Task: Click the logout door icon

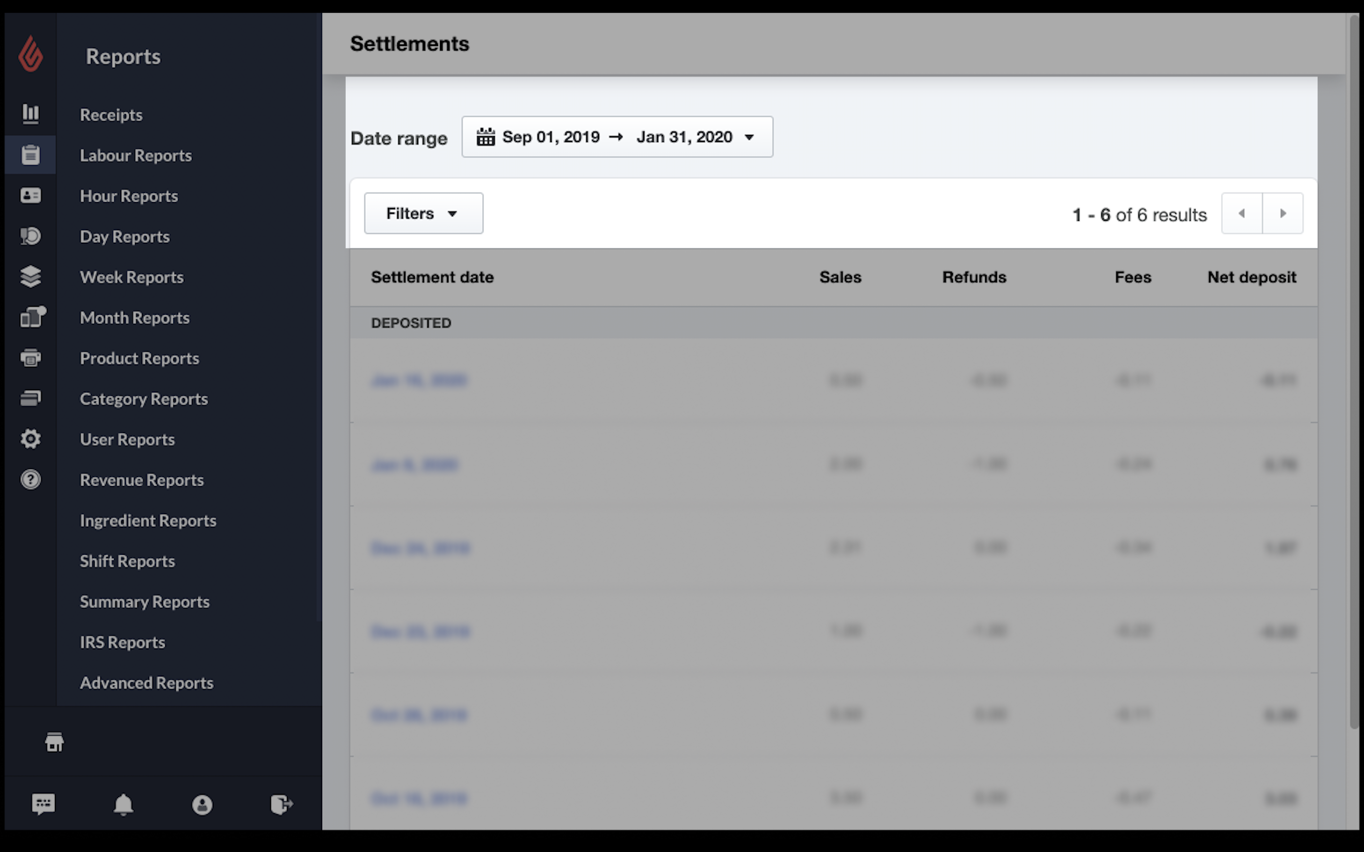Action: [x=282, y=804]
